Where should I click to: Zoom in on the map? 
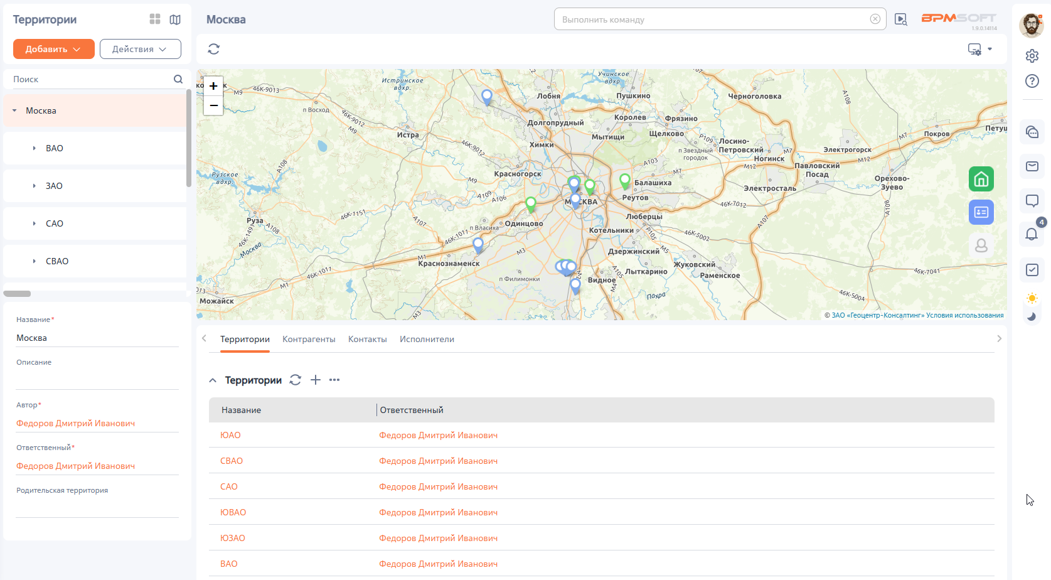(213, 86)
